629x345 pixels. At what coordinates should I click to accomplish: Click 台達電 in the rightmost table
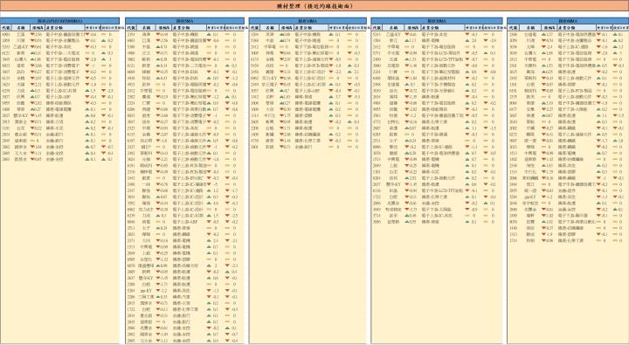[x=531, y=35]
